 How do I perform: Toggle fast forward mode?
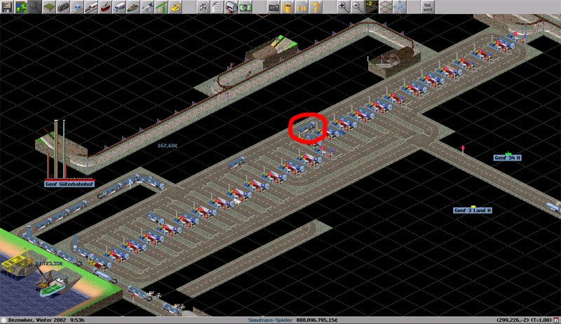click(x=302, y=8)
